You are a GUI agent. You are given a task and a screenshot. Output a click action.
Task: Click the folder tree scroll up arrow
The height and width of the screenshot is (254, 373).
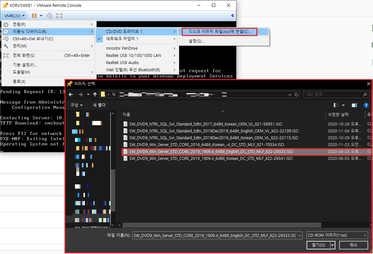(x=113, y=114)
